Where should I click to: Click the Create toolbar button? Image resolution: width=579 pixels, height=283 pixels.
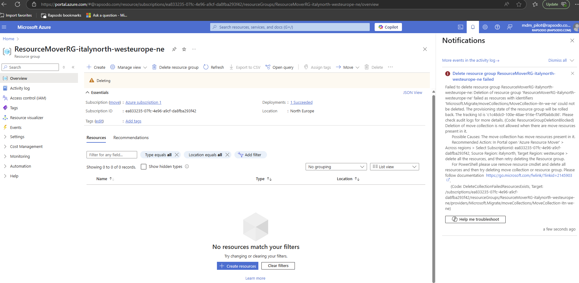click(x=96, y=67)
